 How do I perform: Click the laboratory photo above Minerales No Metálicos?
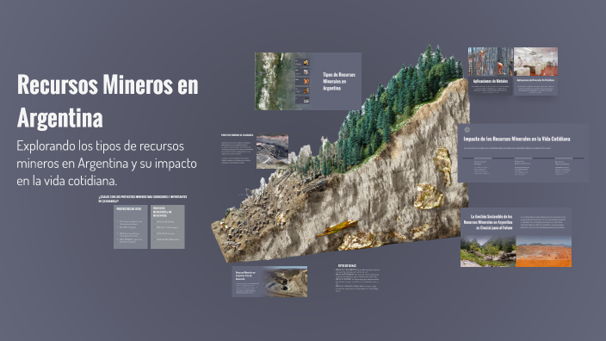coord(535,62)
